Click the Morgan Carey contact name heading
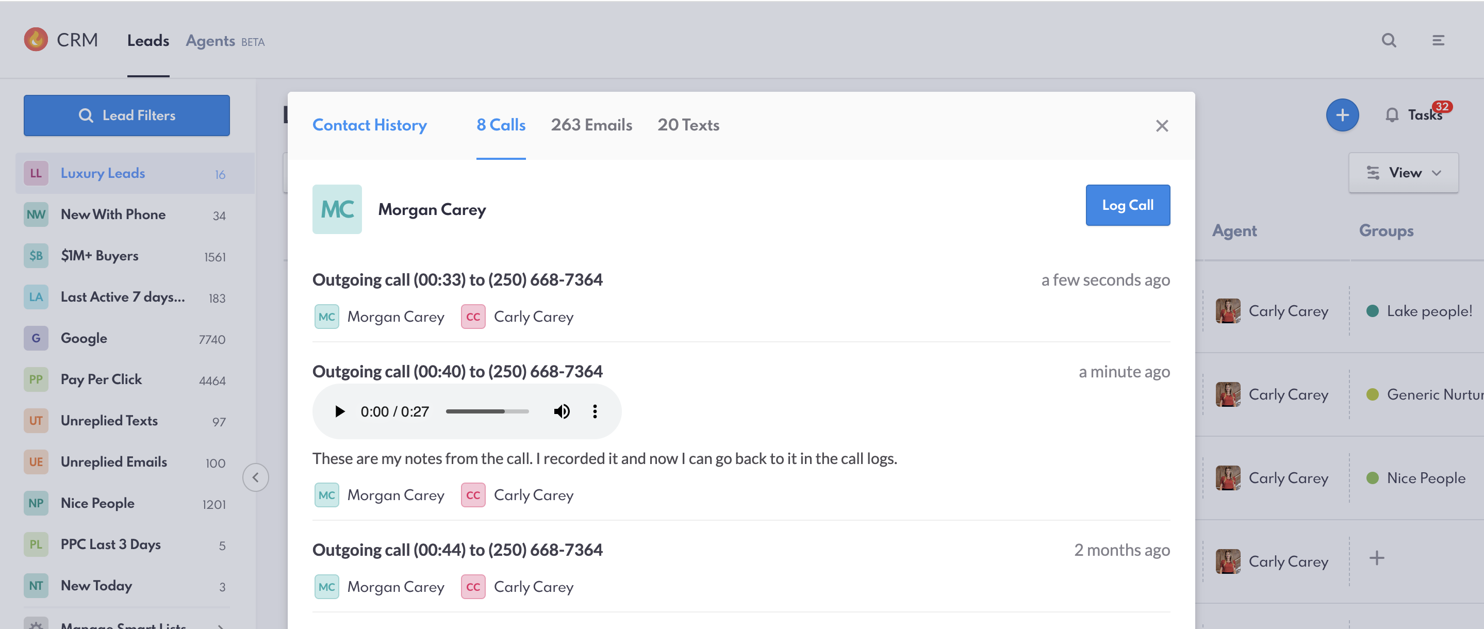The height and width of the screenshot is (629, 1484). click(x=432, y=210)
